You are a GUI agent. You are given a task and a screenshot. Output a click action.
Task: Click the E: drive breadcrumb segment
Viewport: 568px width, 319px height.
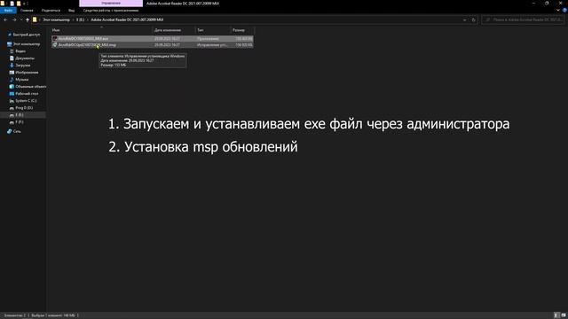80,19
